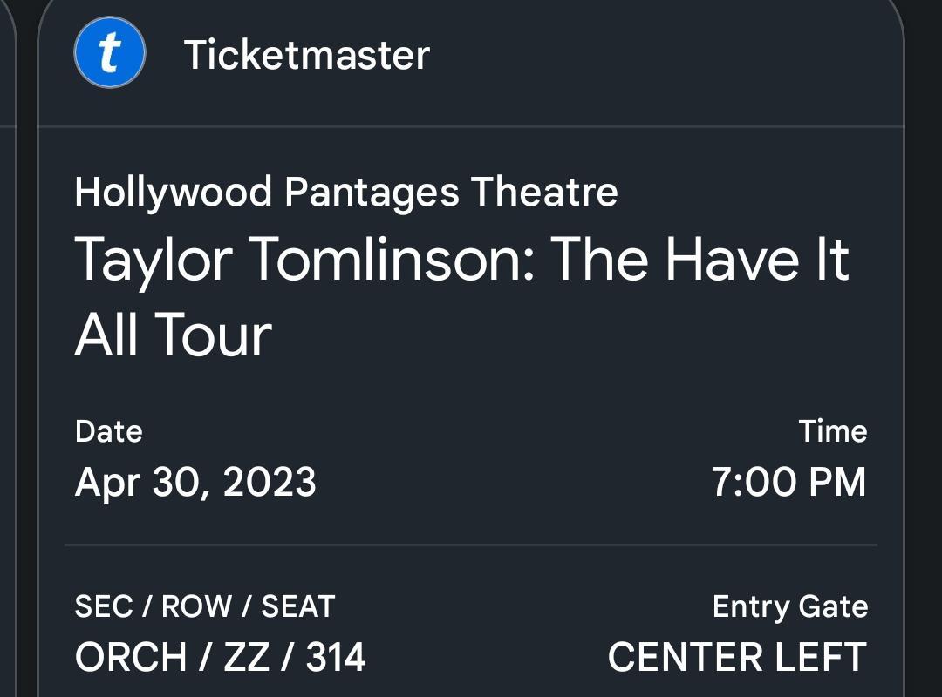Tap the Time heading label
The width and height of the screenshot is (942, 697).
coord(834,430)
